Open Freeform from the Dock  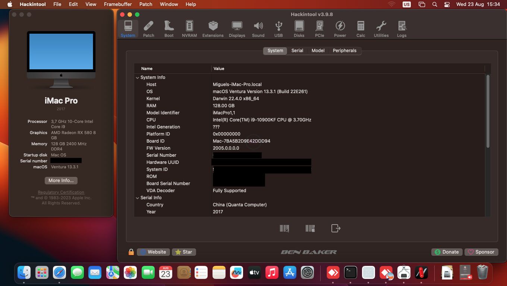[x=236, y=273]
